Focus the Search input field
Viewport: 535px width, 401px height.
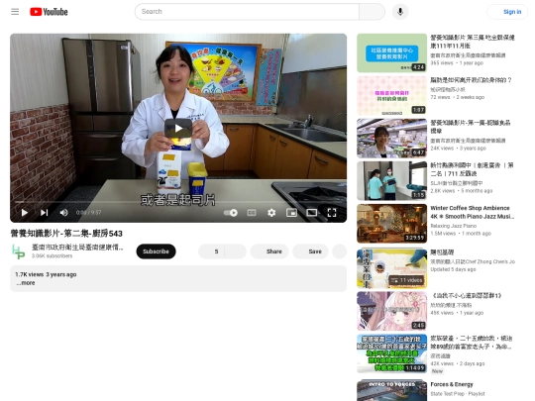247,12
